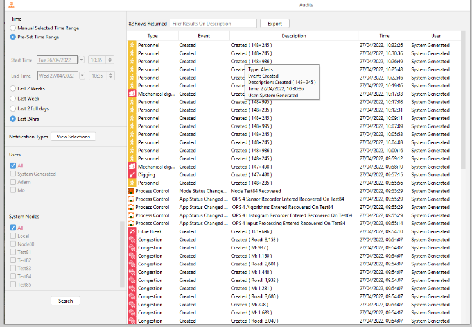Click the Process Control icon for OPS 4 Algorithms

132,207
